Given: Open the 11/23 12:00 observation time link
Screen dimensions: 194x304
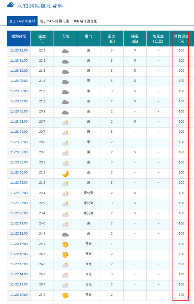Looking at the screenshot, I should pos(19,51).
